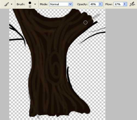Viewport: 137px width, 120px height.
Task: Open the tool preset picker arrow
Action: [11, 4]
